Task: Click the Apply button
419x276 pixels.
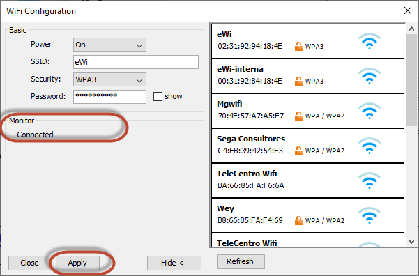Action: click(x=77, y=263)
